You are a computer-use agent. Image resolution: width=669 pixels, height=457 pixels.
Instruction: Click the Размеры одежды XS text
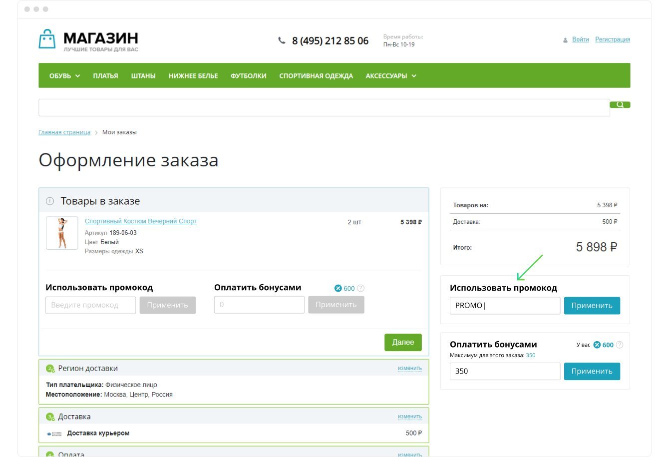click(x=114, y=251)
